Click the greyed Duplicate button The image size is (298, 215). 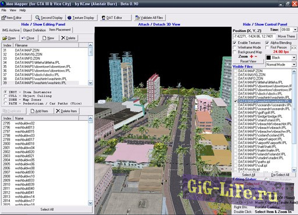click(x=13, y=111)
